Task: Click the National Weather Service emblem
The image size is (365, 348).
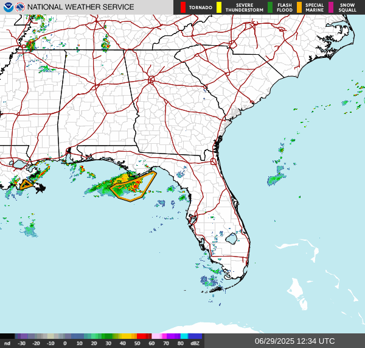Action: click(20, 7)
